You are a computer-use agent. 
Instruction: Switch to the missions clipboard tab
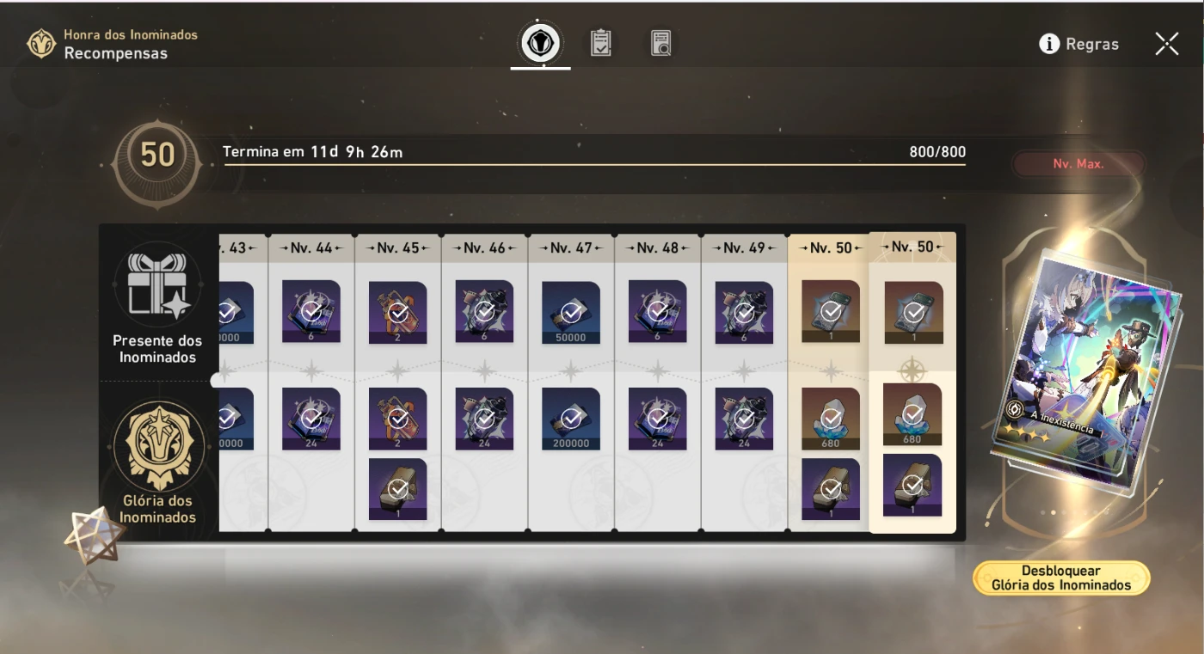[600, 43]
